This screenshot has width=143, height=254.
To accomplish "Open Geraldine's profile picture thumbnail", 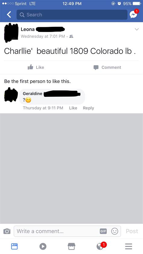I will (x=11, y=95).
